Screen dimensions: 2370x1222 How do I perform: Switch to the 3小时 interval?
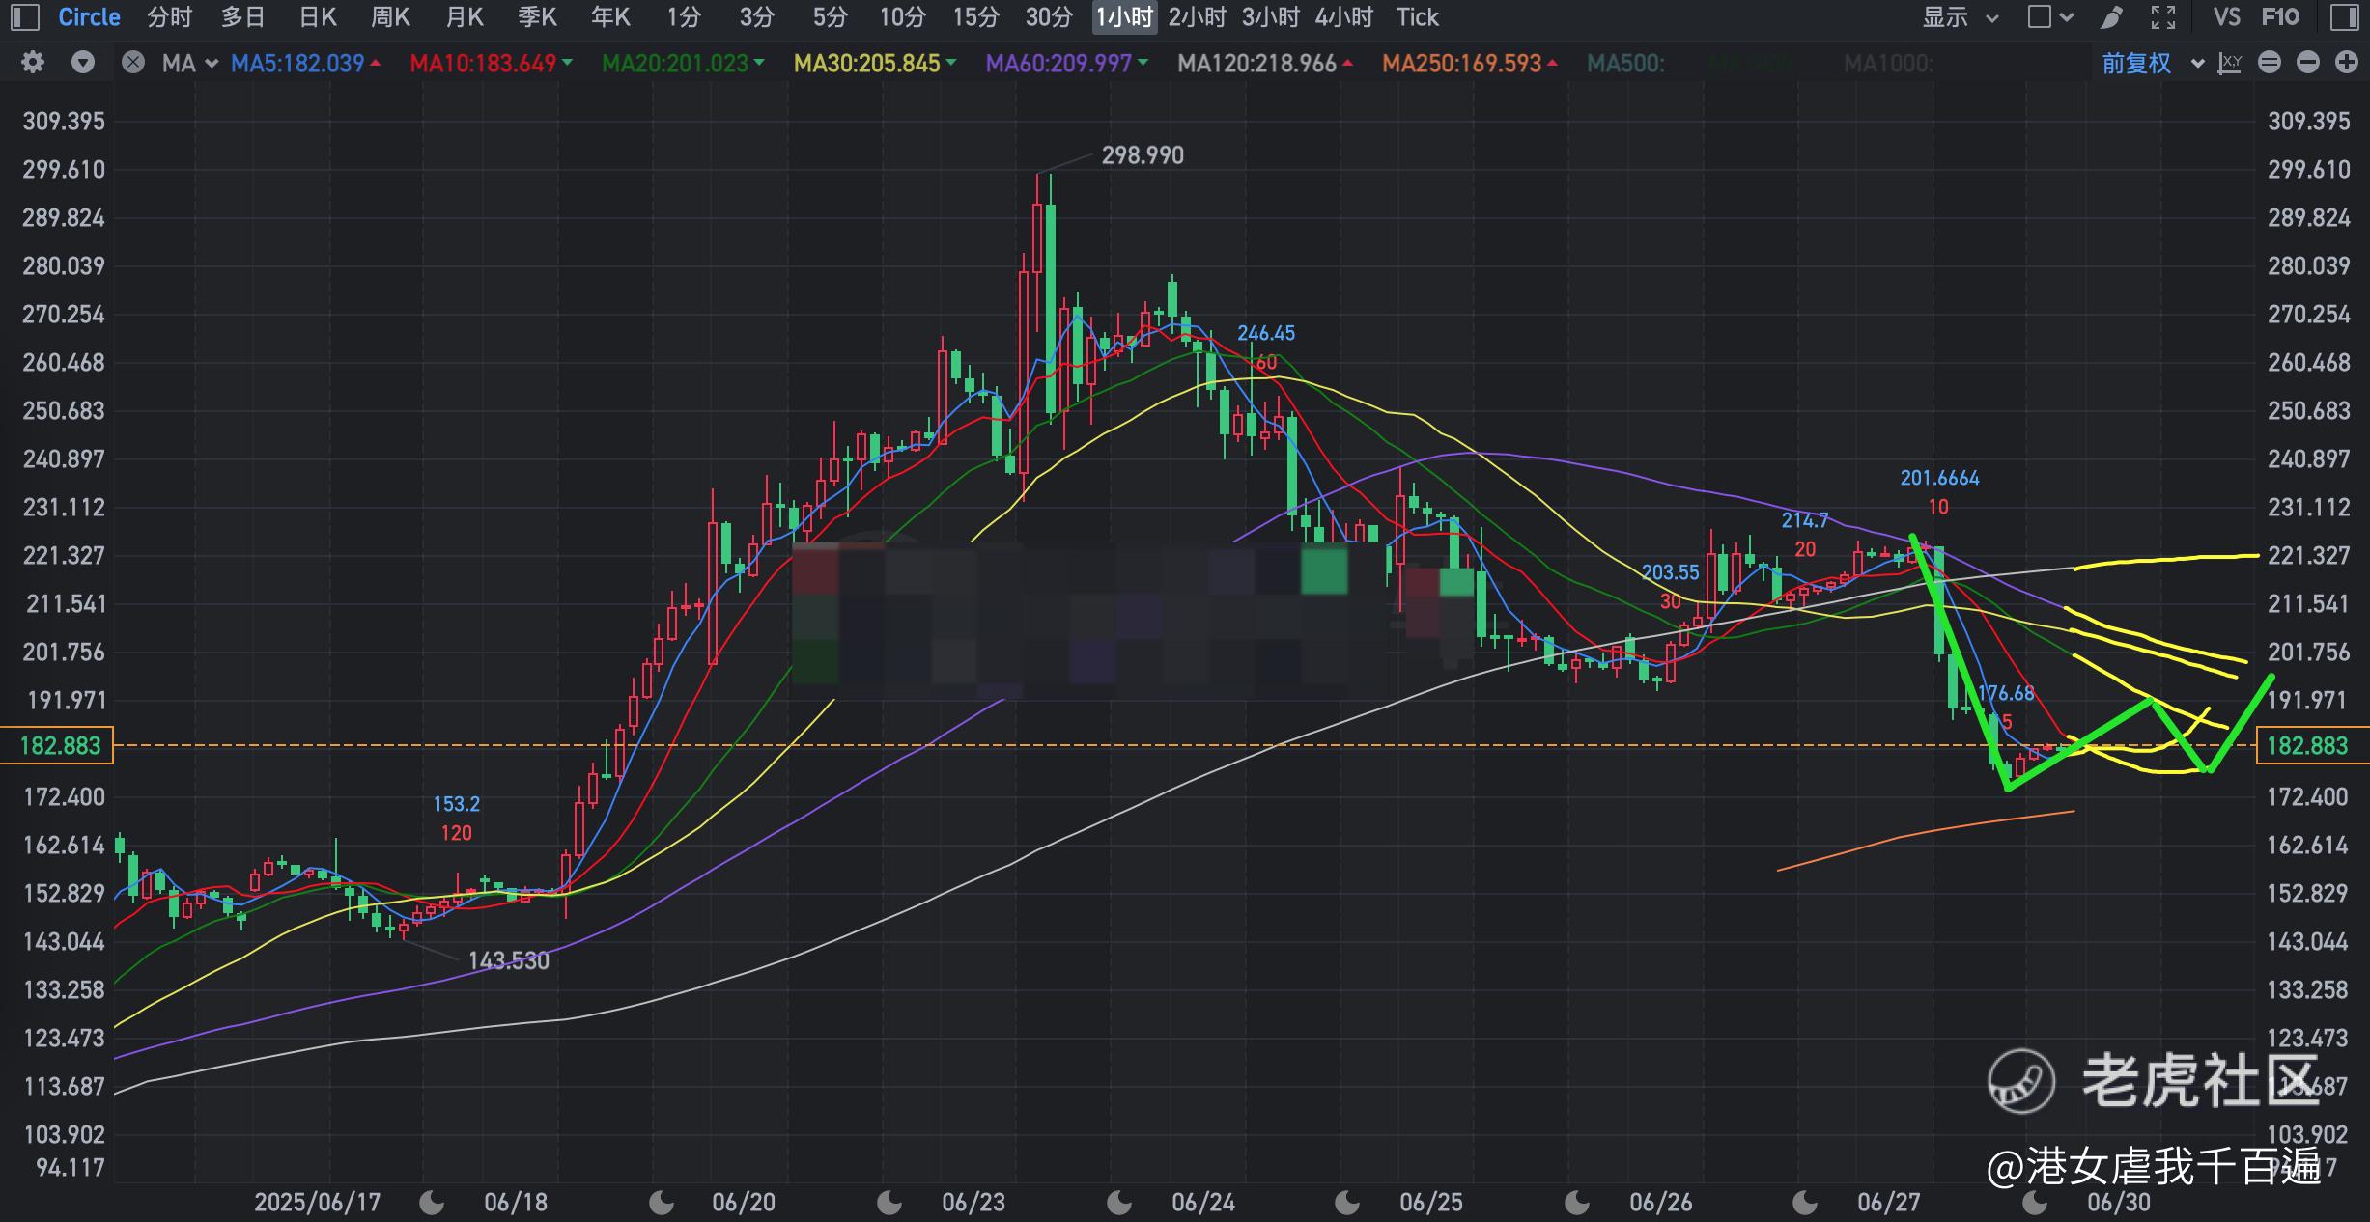tap(1271, 17)
